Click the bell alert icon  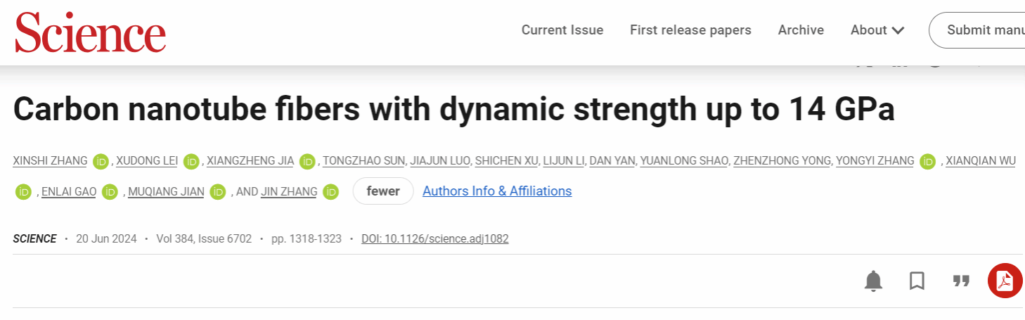pos(873,281)
